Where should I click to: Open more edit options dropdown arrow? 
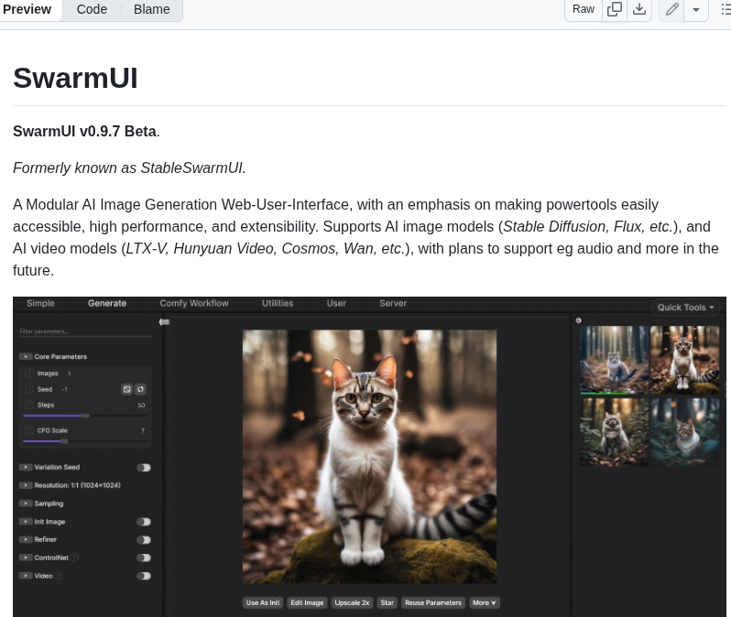tap(696, 9)
